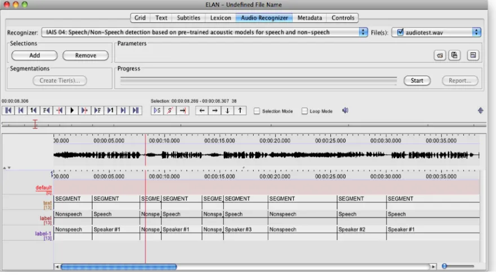The width and height of the screenshot is (496, 275).
Task: Clear the current selection
Action: pyautogui.click(x=170, y=110)
